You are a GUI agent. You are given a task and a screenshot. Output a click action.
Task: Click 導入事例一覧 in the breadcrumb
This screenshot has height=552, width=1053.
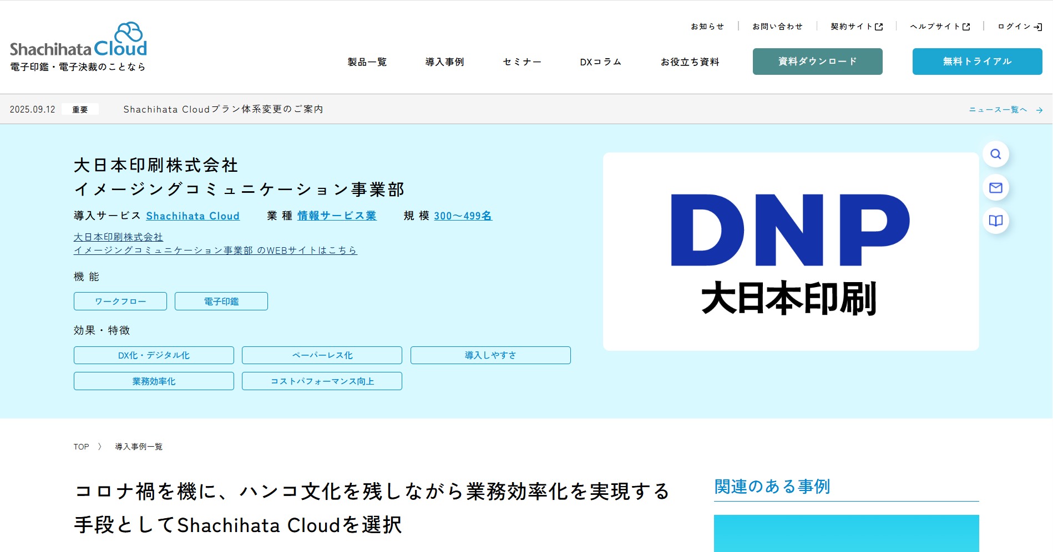(x=139, y=447)
